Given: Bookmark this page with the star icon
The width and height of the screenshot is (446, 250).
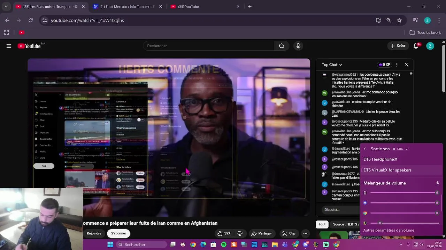Looking at the screenshot, I should 399,20.
